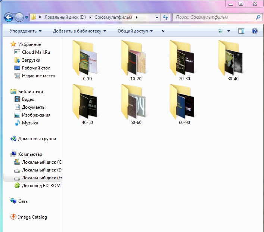Select the 0-10 folder thumbnail
Image resolution: width=264 pixels, height=232 pixels.
click(87, 60)
